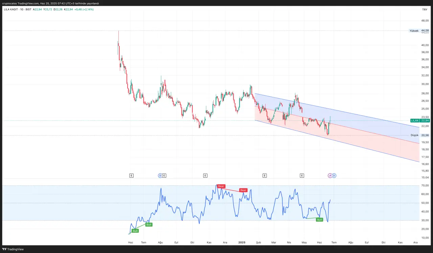Open the TRY currency selector

(x=425, y=9)
